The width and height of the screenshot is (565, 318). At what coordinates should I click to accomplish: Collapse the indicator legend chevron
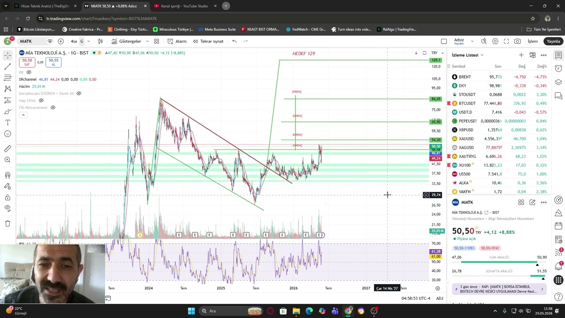[23, 115]
